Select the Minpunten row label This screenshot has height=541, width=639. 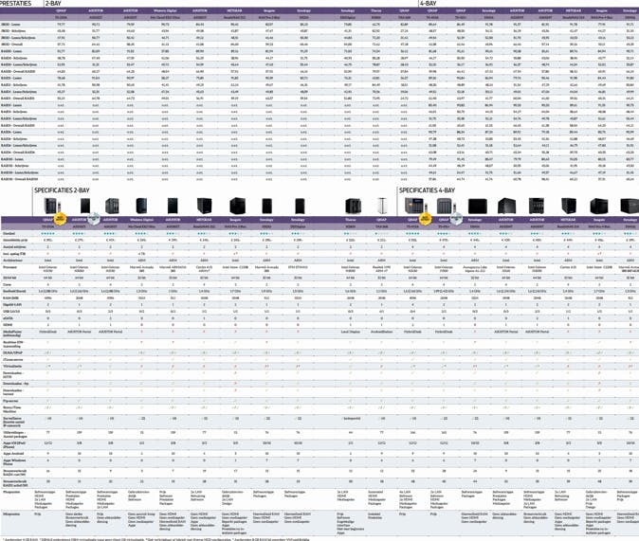point(11,514)
